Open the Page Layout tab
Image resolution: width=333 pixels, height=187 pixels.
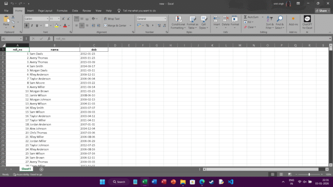coord(45,10)
